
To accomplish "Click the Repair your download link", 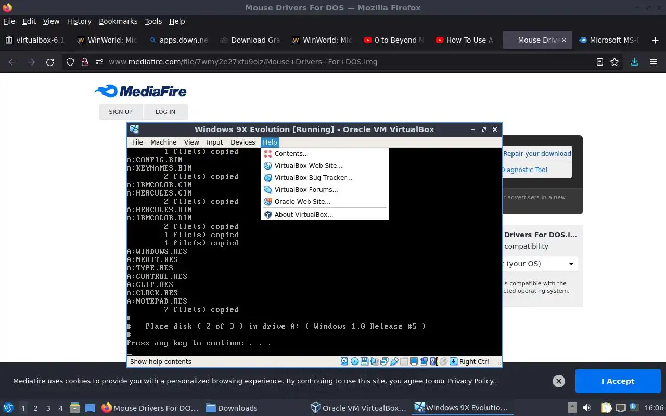I will (x=537, y=154).
